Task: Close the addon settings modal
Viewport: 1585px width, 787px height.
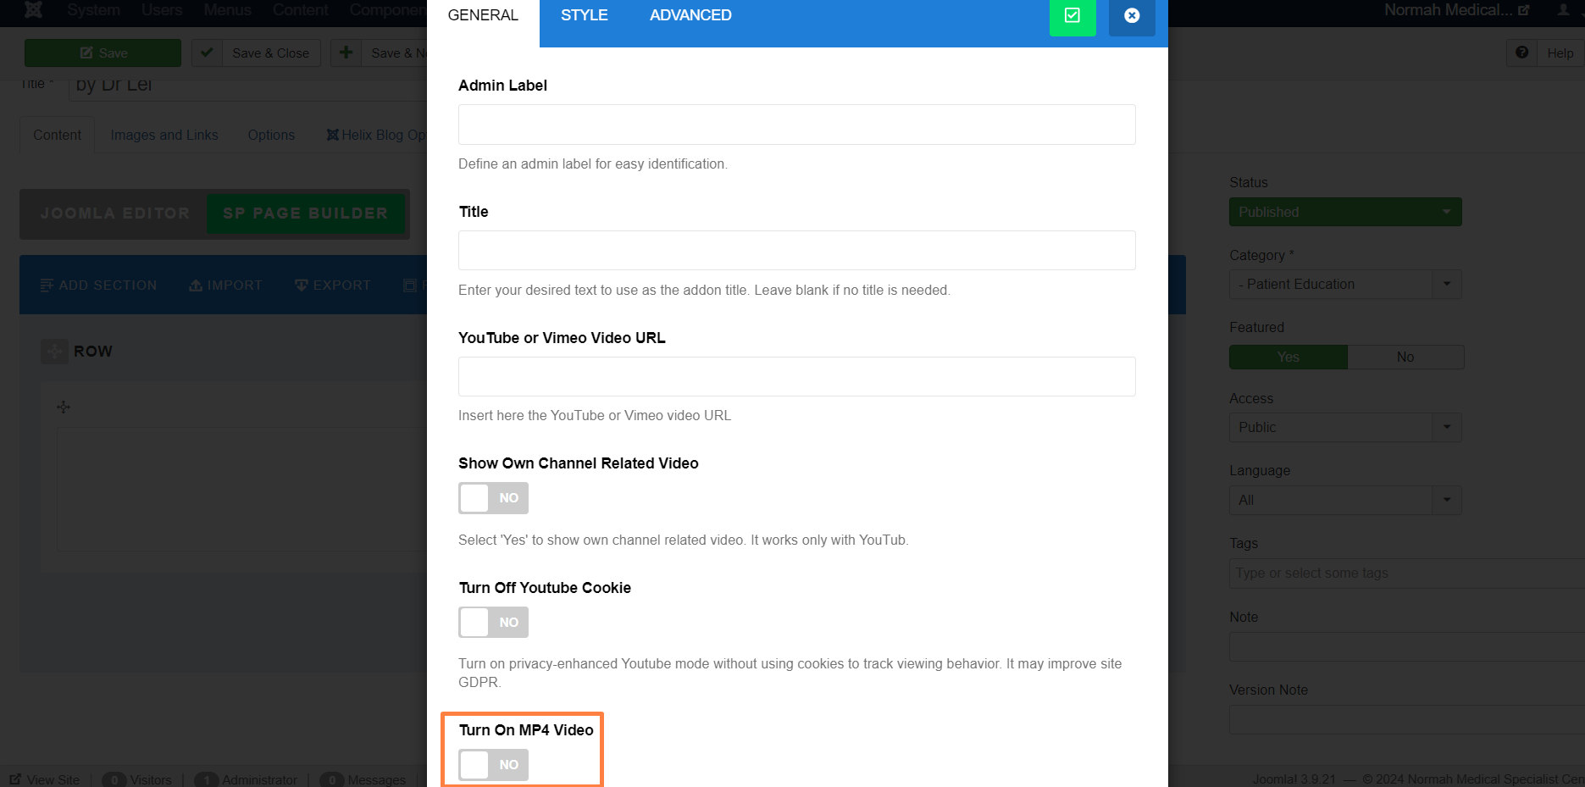Action: 1132,16
